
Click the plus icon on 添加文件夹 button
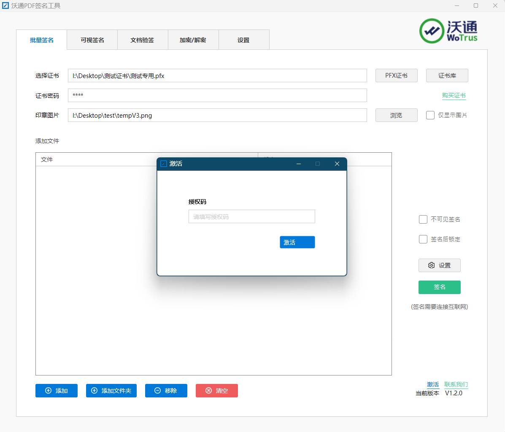click(94, 391)
